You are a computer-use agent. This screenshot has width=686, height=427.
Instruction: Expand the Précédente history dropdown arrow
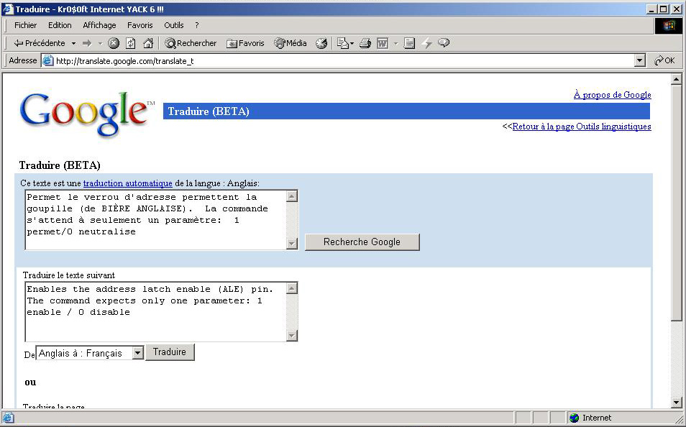tap(73, 43)
